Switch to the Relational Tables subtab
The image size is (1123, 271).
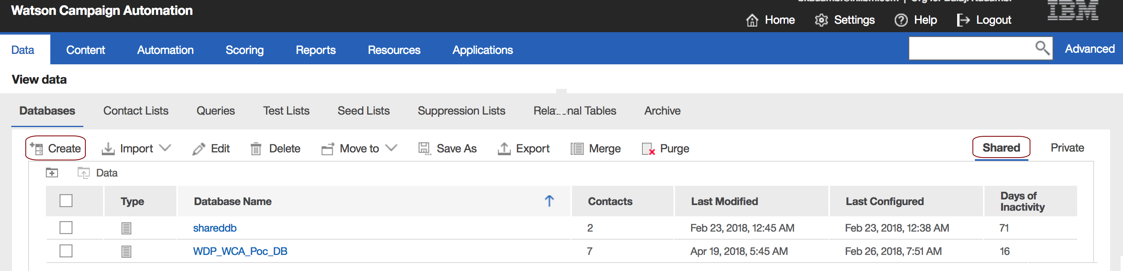574,111
